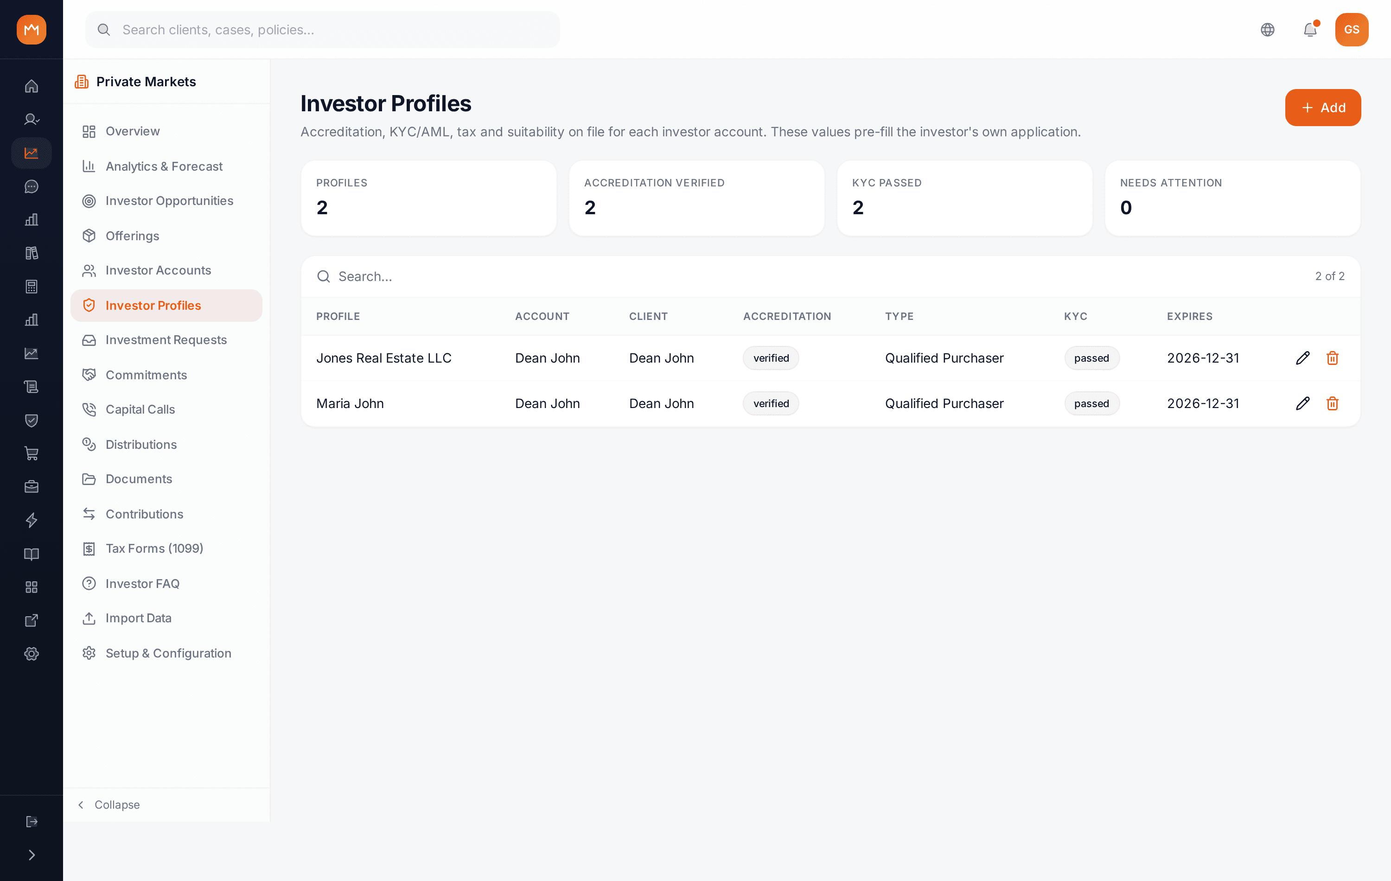Click the lightning bolt icon in the left rail

[31, 520]
